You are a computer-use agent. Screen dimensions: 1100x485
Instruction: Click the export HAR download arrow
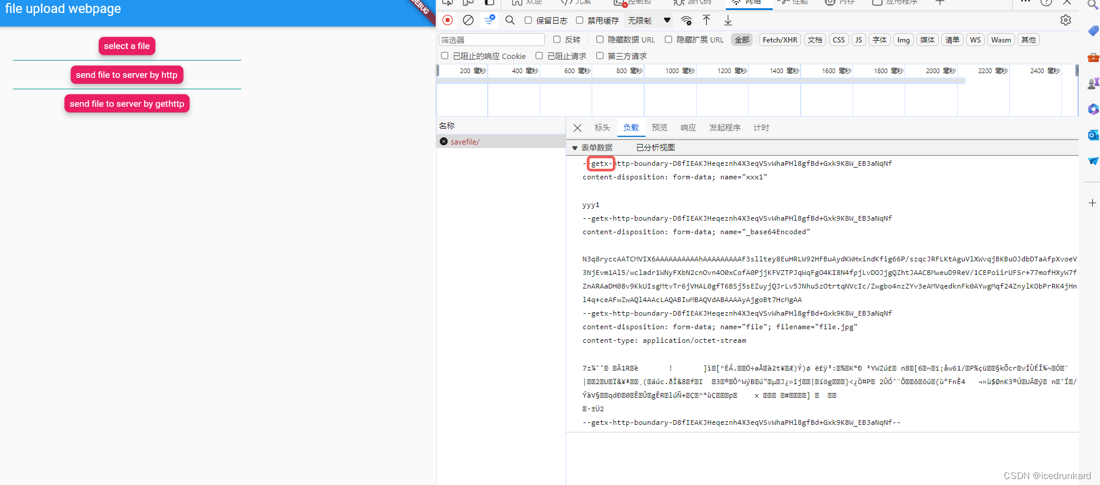click(728, 20)
